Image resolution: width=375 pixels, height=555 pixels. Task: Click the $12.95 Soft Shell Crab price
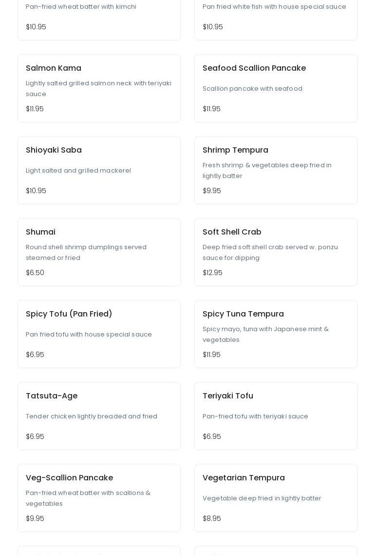pyautogui.click(x=212, y=273)
